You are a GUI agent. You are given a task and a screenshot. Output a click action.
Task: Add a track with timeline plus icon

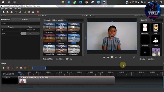[4, 68]
